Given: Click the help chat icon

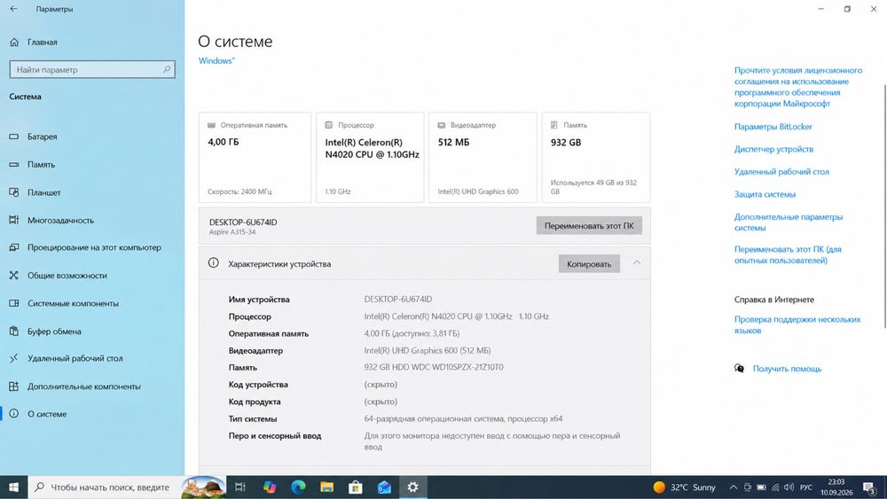Looking at the screenshot, I should [x=739, y=369].
